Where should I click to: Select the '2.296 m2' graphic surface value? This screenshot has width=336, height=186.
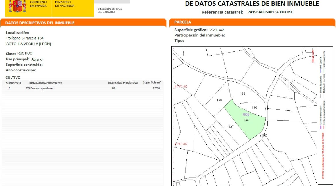pos(217,30)
